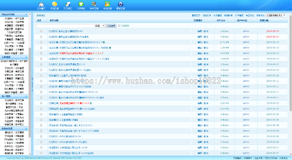
Task: Click the sidebar collapse arrow handle
Action: [x=32, y=85]
